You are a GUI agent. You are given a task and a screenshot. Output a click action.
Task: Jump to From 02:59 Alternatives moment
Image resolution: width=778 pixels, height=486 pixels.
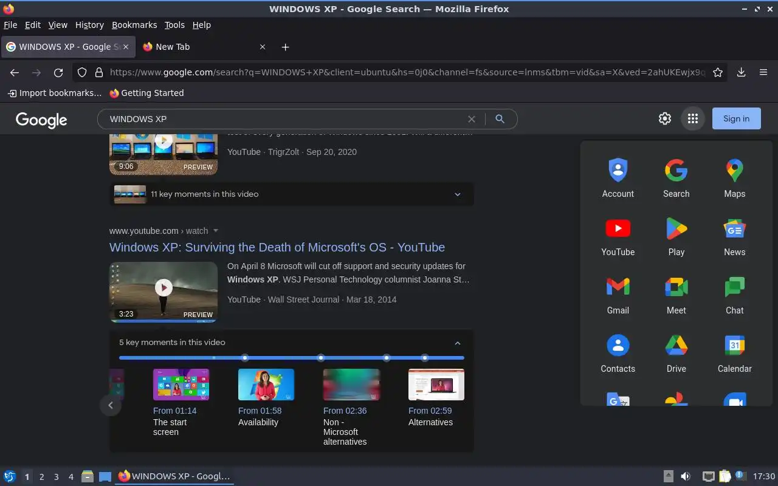436,398
